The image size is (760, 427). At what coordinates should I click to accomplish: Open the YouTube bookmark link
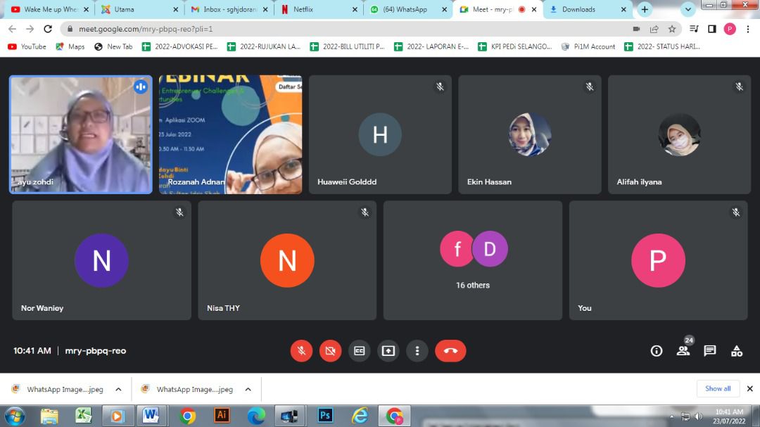coord(27,46)
